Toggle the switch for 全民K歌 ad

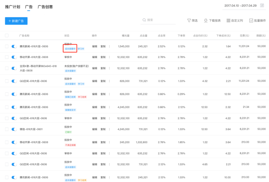click(x=14, y=68)
